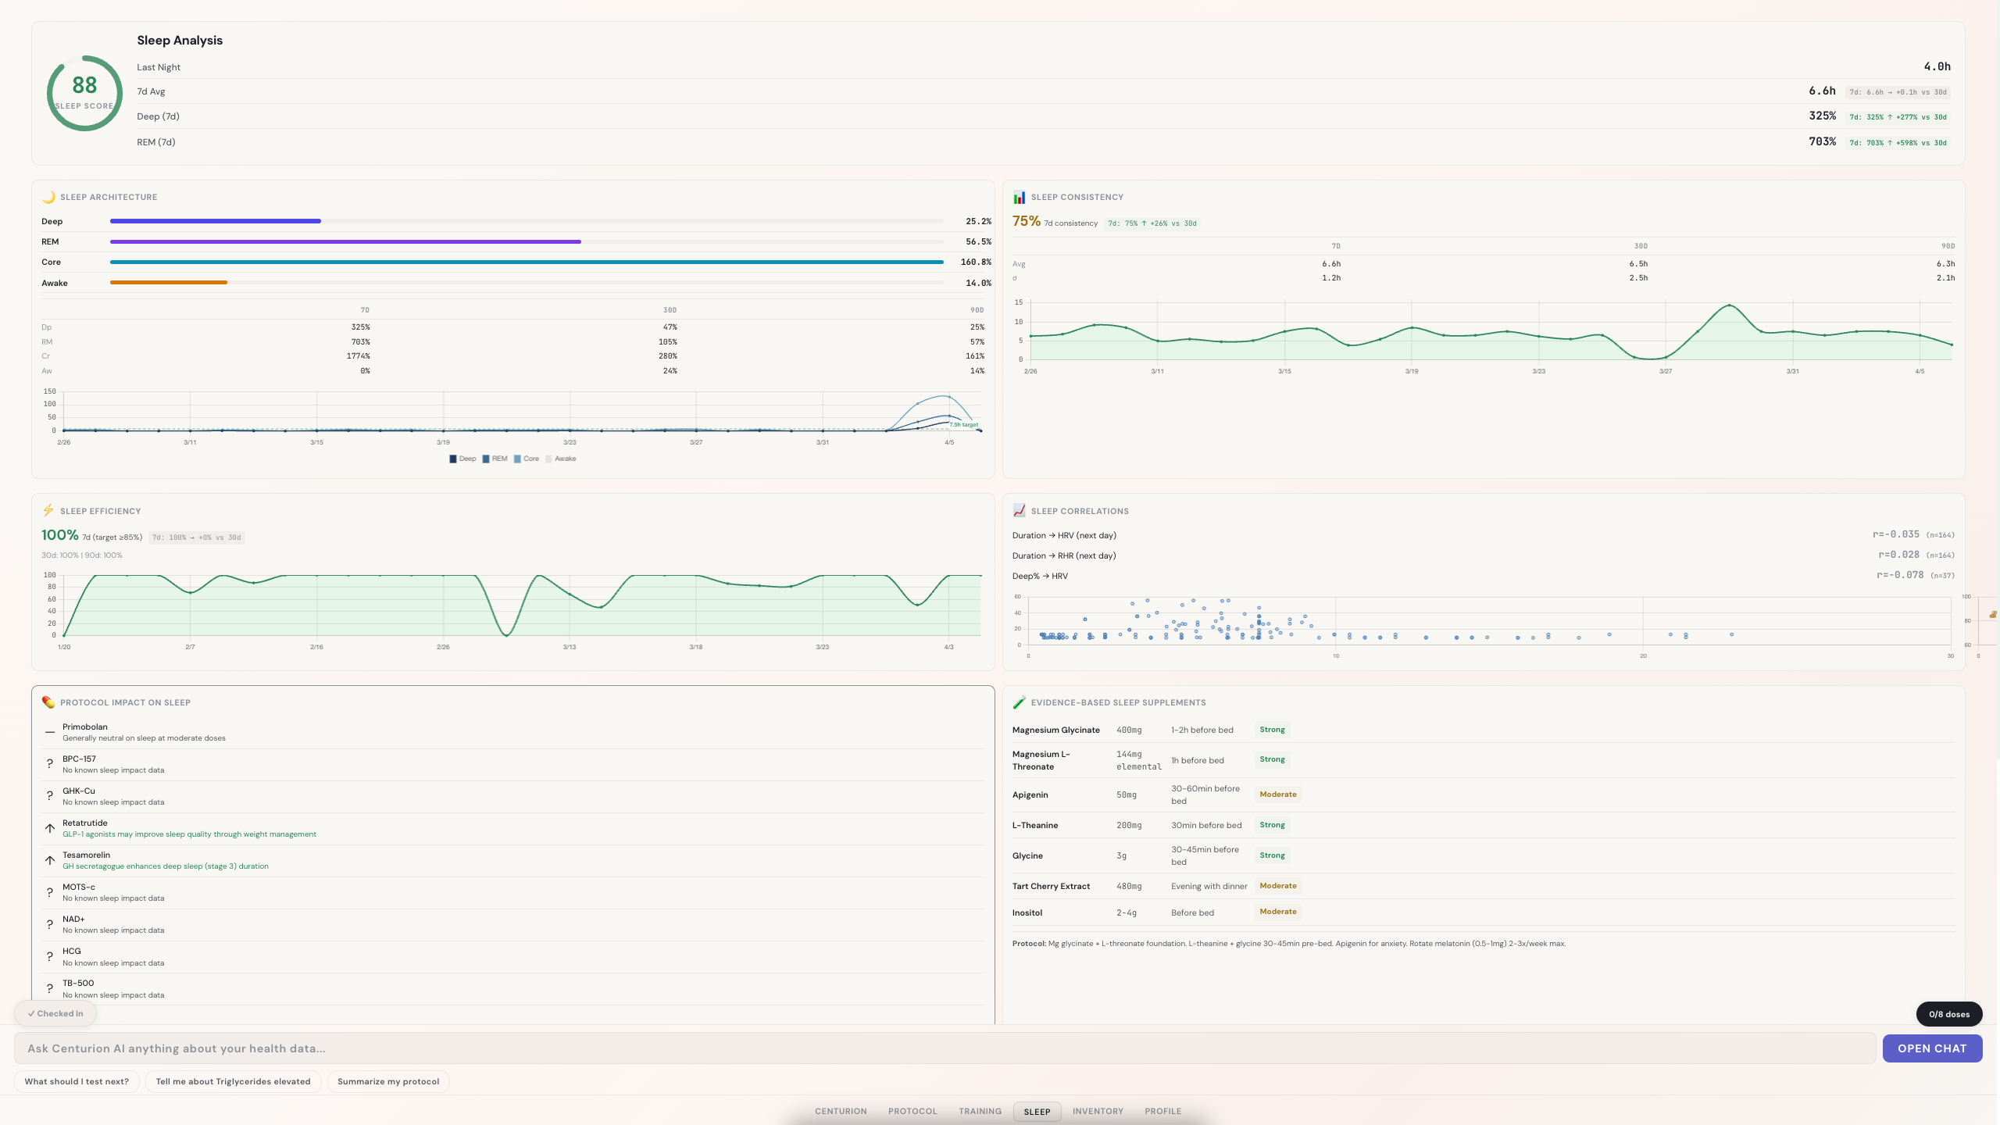Click the up arrow next to Retatrutide
The height and width of the screenshot is (1125, 2000).
tap(50, 828)
